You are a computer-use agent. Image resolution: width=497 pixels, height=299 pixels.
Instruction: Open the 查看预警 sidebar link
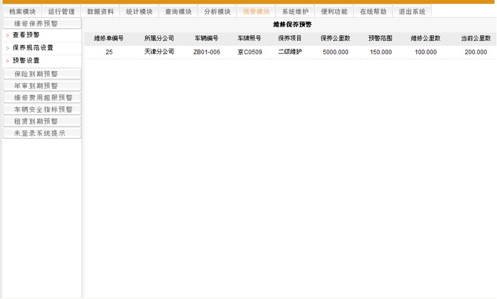coord(26,35)
